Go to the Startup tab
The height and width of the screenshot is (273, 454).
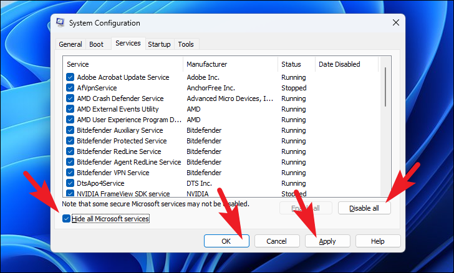[159, 44]
